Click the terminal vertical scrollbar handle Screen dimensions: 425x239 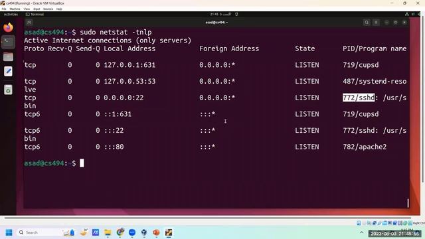pyautogui.click(x=408, y=203)
